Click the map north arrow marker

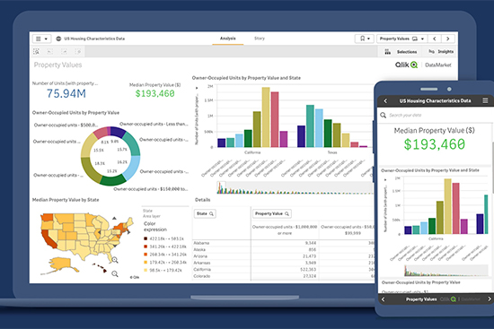click(x=114, y=218)
